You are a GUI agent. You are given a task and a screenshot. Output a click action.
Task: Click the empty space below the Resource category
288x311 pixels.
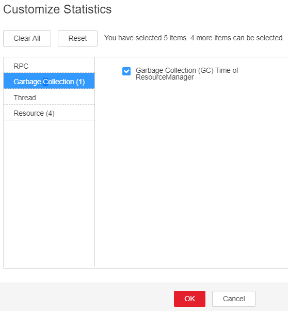pos(49,192)
